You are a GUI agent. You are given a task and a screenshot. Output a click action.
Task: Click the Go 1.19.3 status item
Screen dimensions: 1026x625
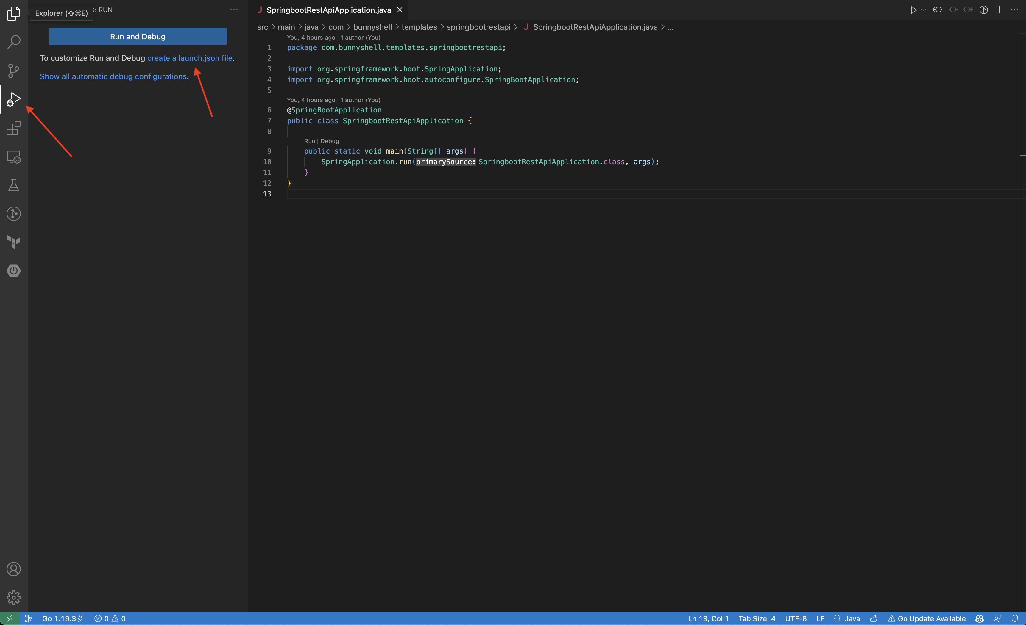click(63, 618)
